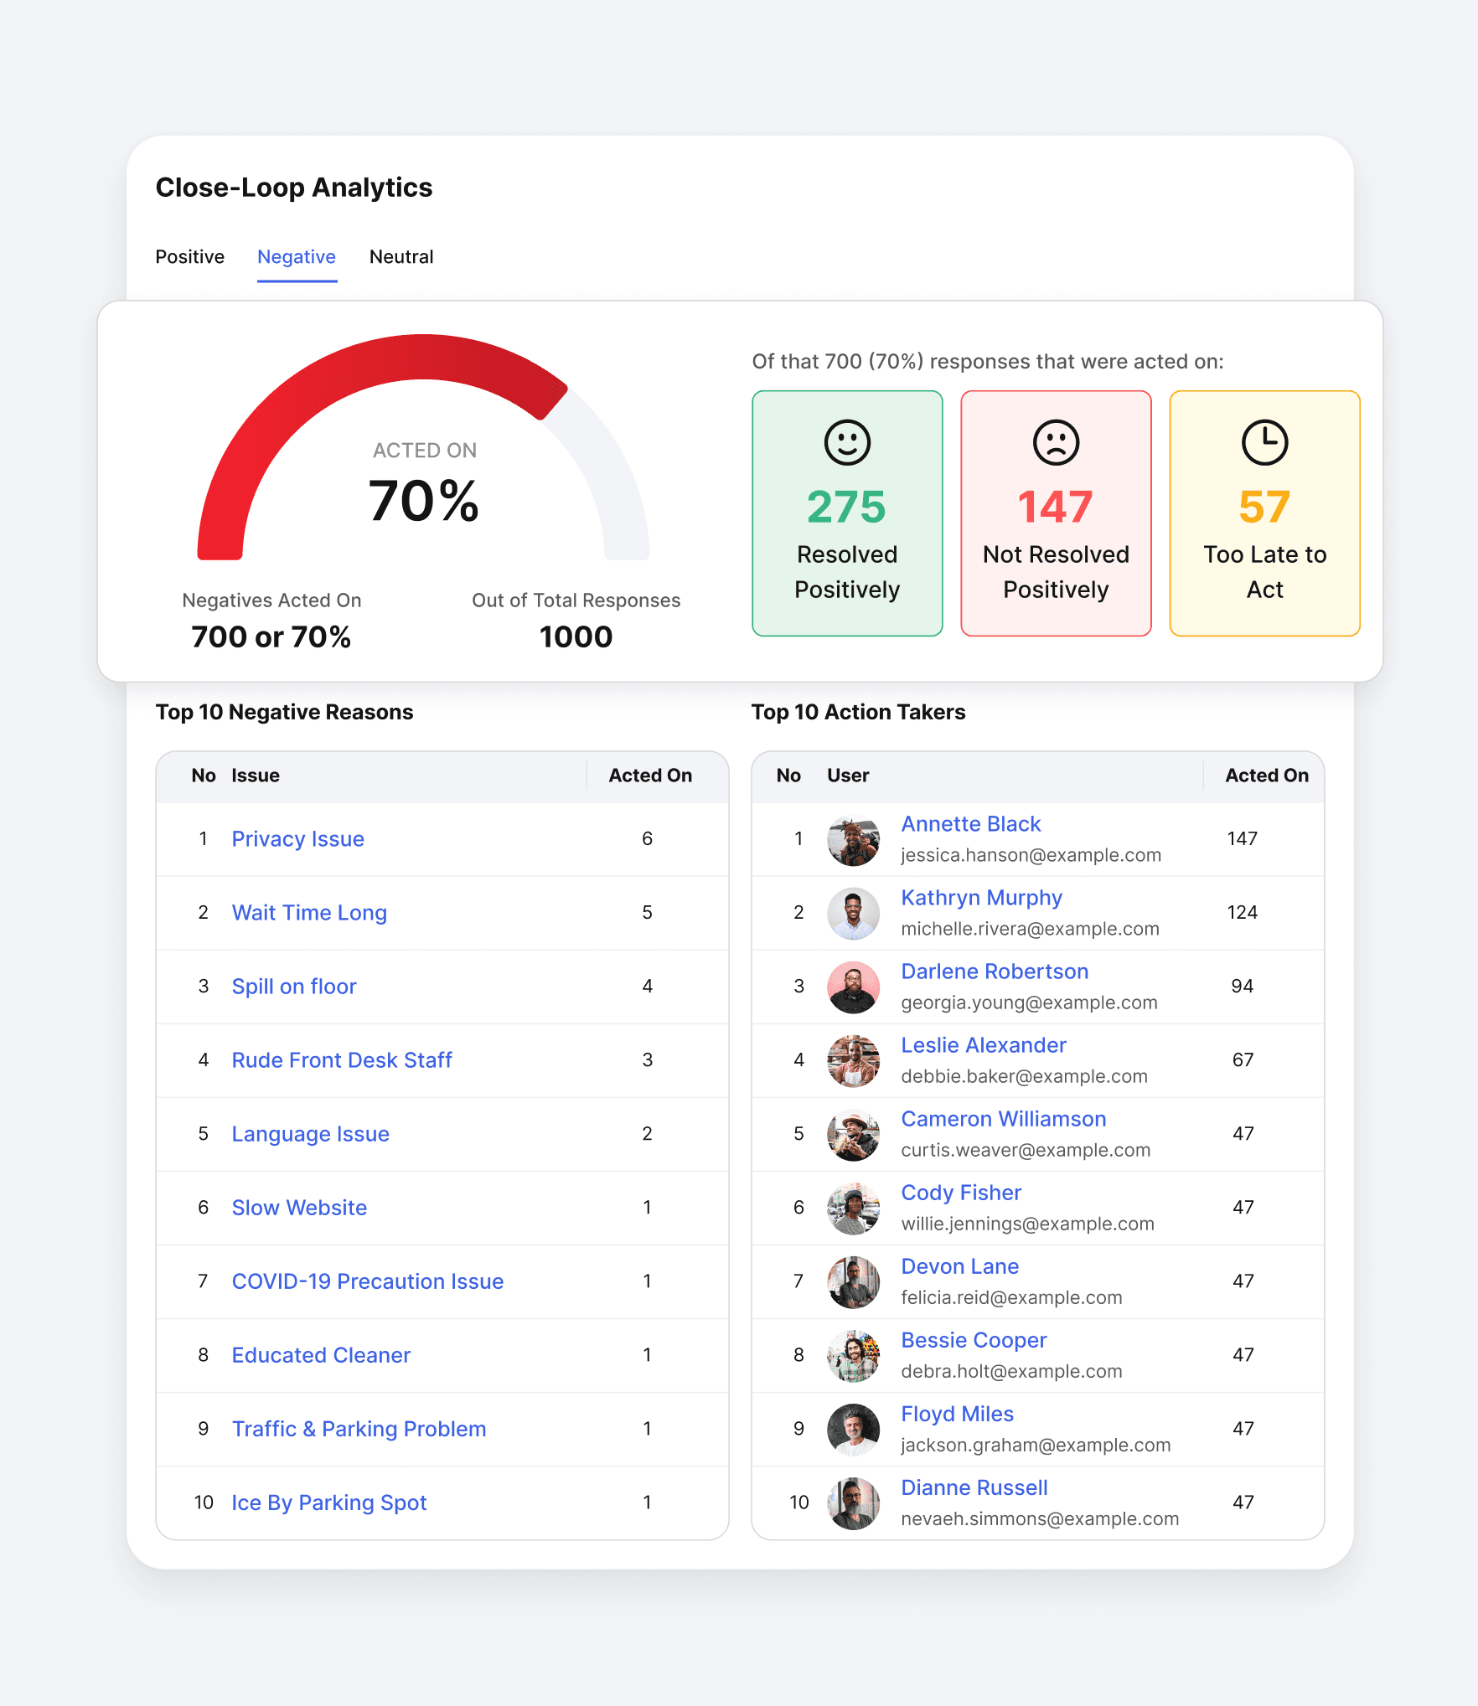Open the Wait Time Long issue
The width and height of the screenshot is (1478, 1706).
point(309,913)
